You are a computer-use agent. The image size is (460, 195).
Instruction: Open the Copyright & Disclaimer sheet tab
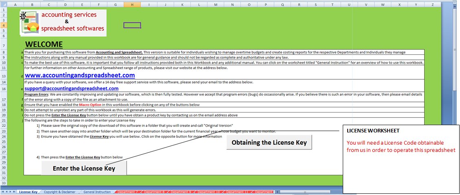coord(59,192)
